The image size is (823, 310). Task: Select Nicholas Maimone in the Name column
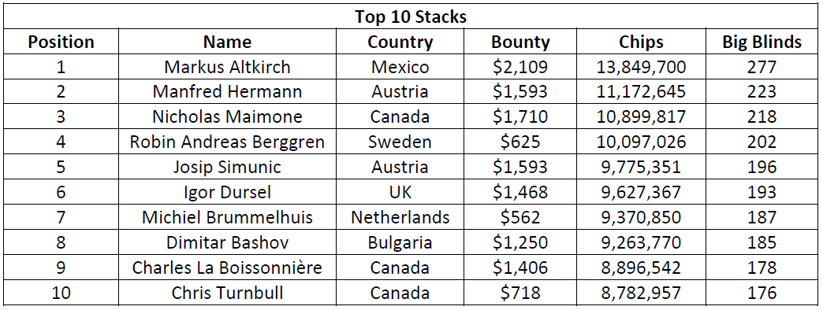coord(227,116)
